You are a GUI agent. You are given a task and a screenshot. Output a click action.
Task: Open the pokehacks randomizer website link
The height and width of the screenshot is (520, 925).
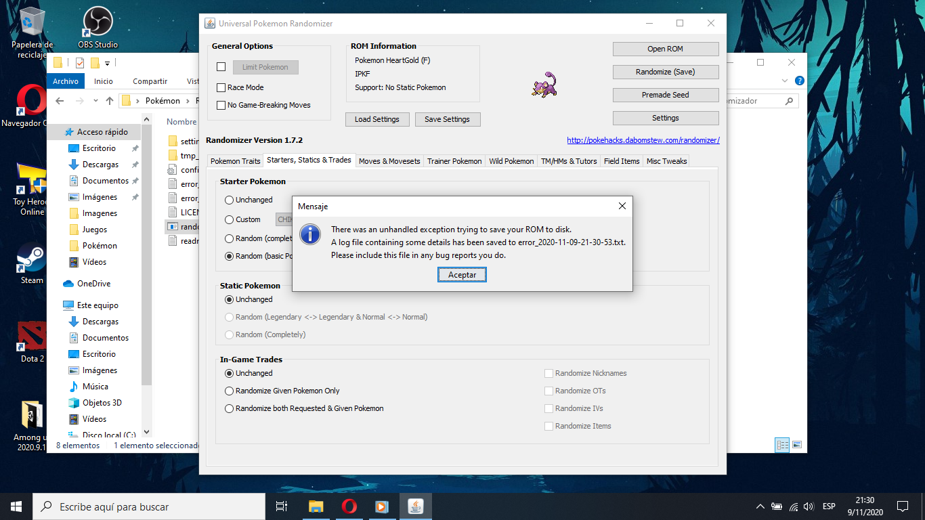tap(643, 140)
